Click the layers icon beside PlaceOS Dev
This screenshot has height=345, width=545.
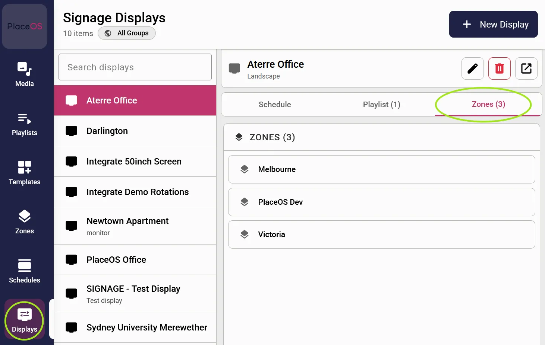245,202
